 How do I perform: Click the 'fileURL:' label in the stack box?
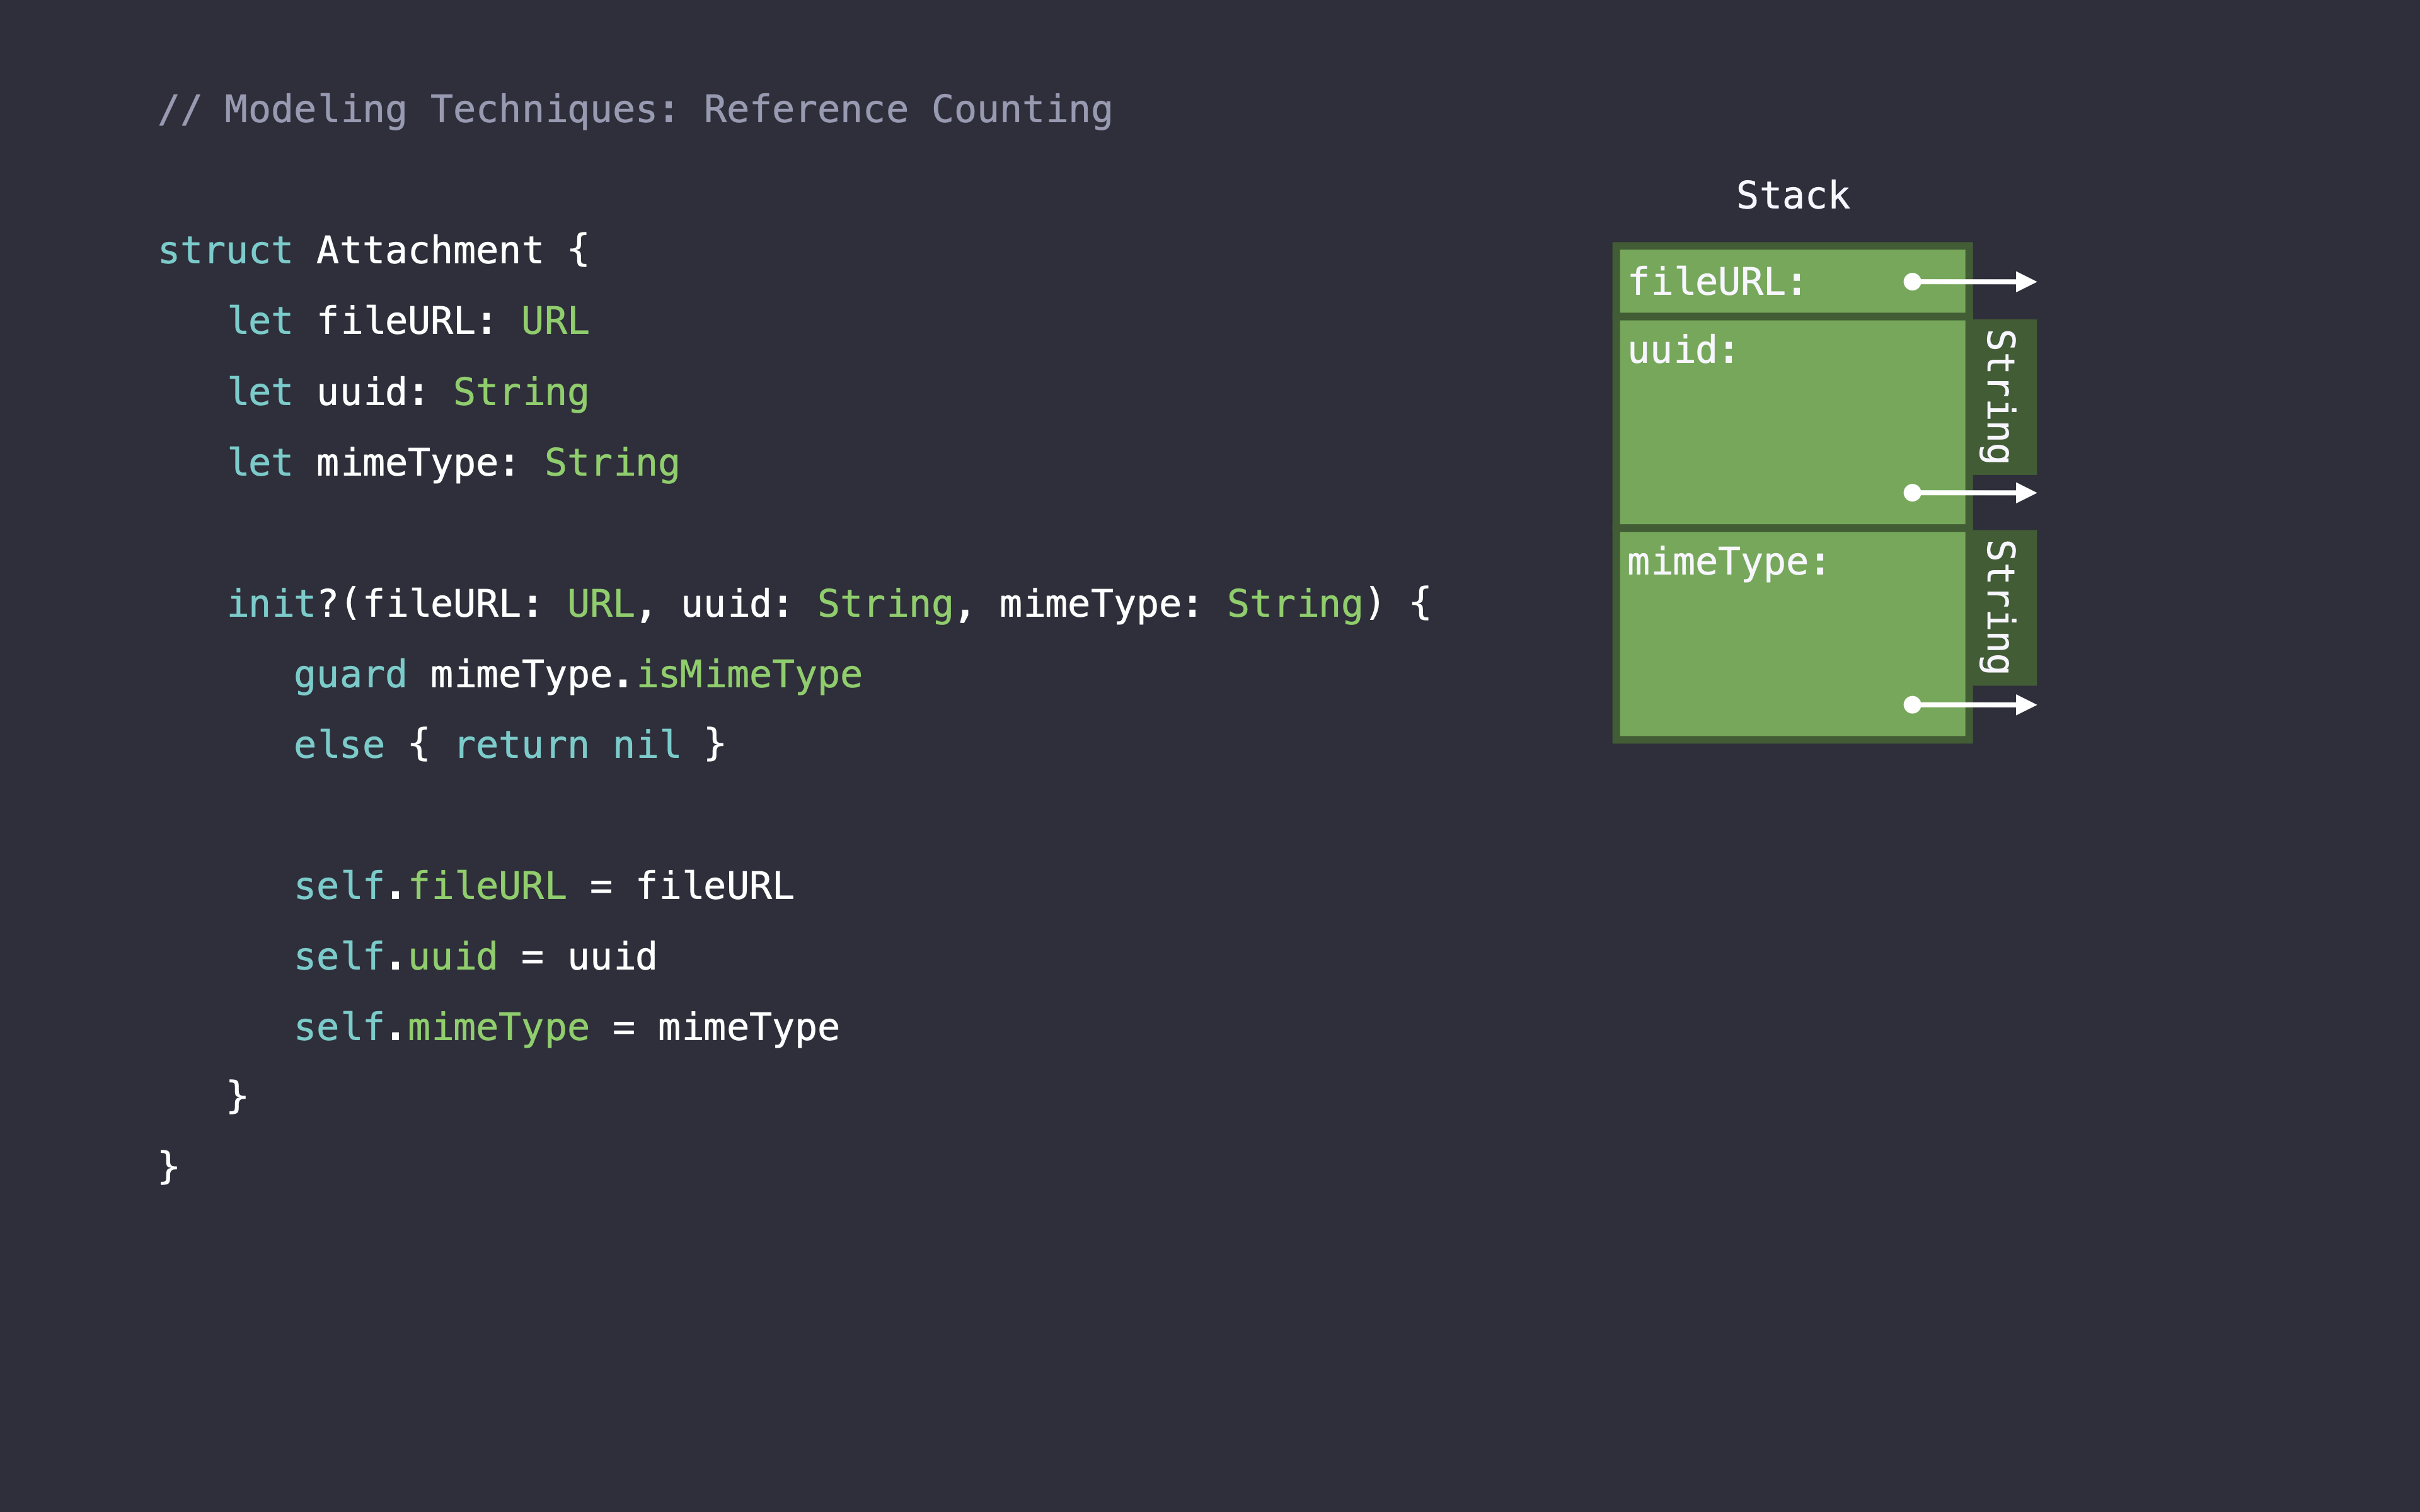[x=1716, y=282]
